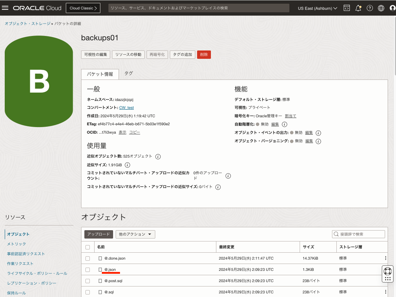Open actions menu for @.sql row
Screen dimensions: 396x297
(385, 292)
